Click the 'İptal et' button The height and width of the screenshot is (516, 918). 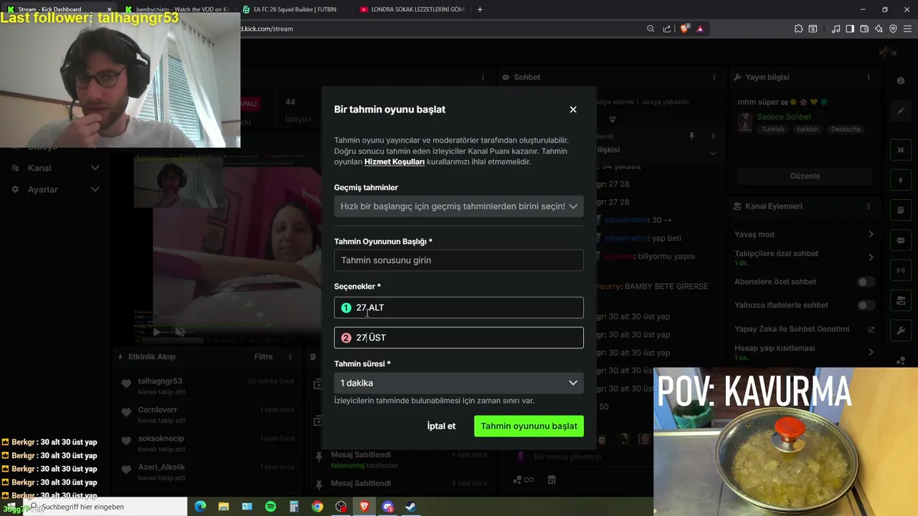click(441, 426)
